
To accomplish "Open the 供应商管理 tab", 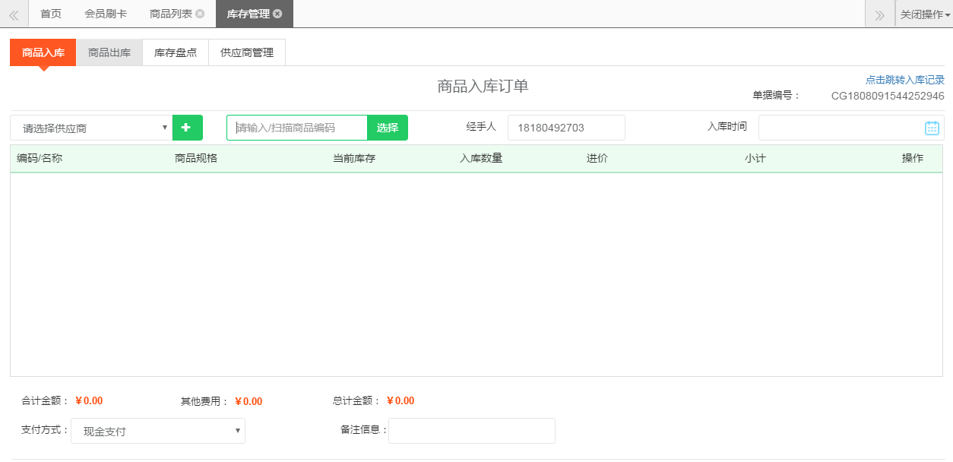I will click(x=247, y=52).
